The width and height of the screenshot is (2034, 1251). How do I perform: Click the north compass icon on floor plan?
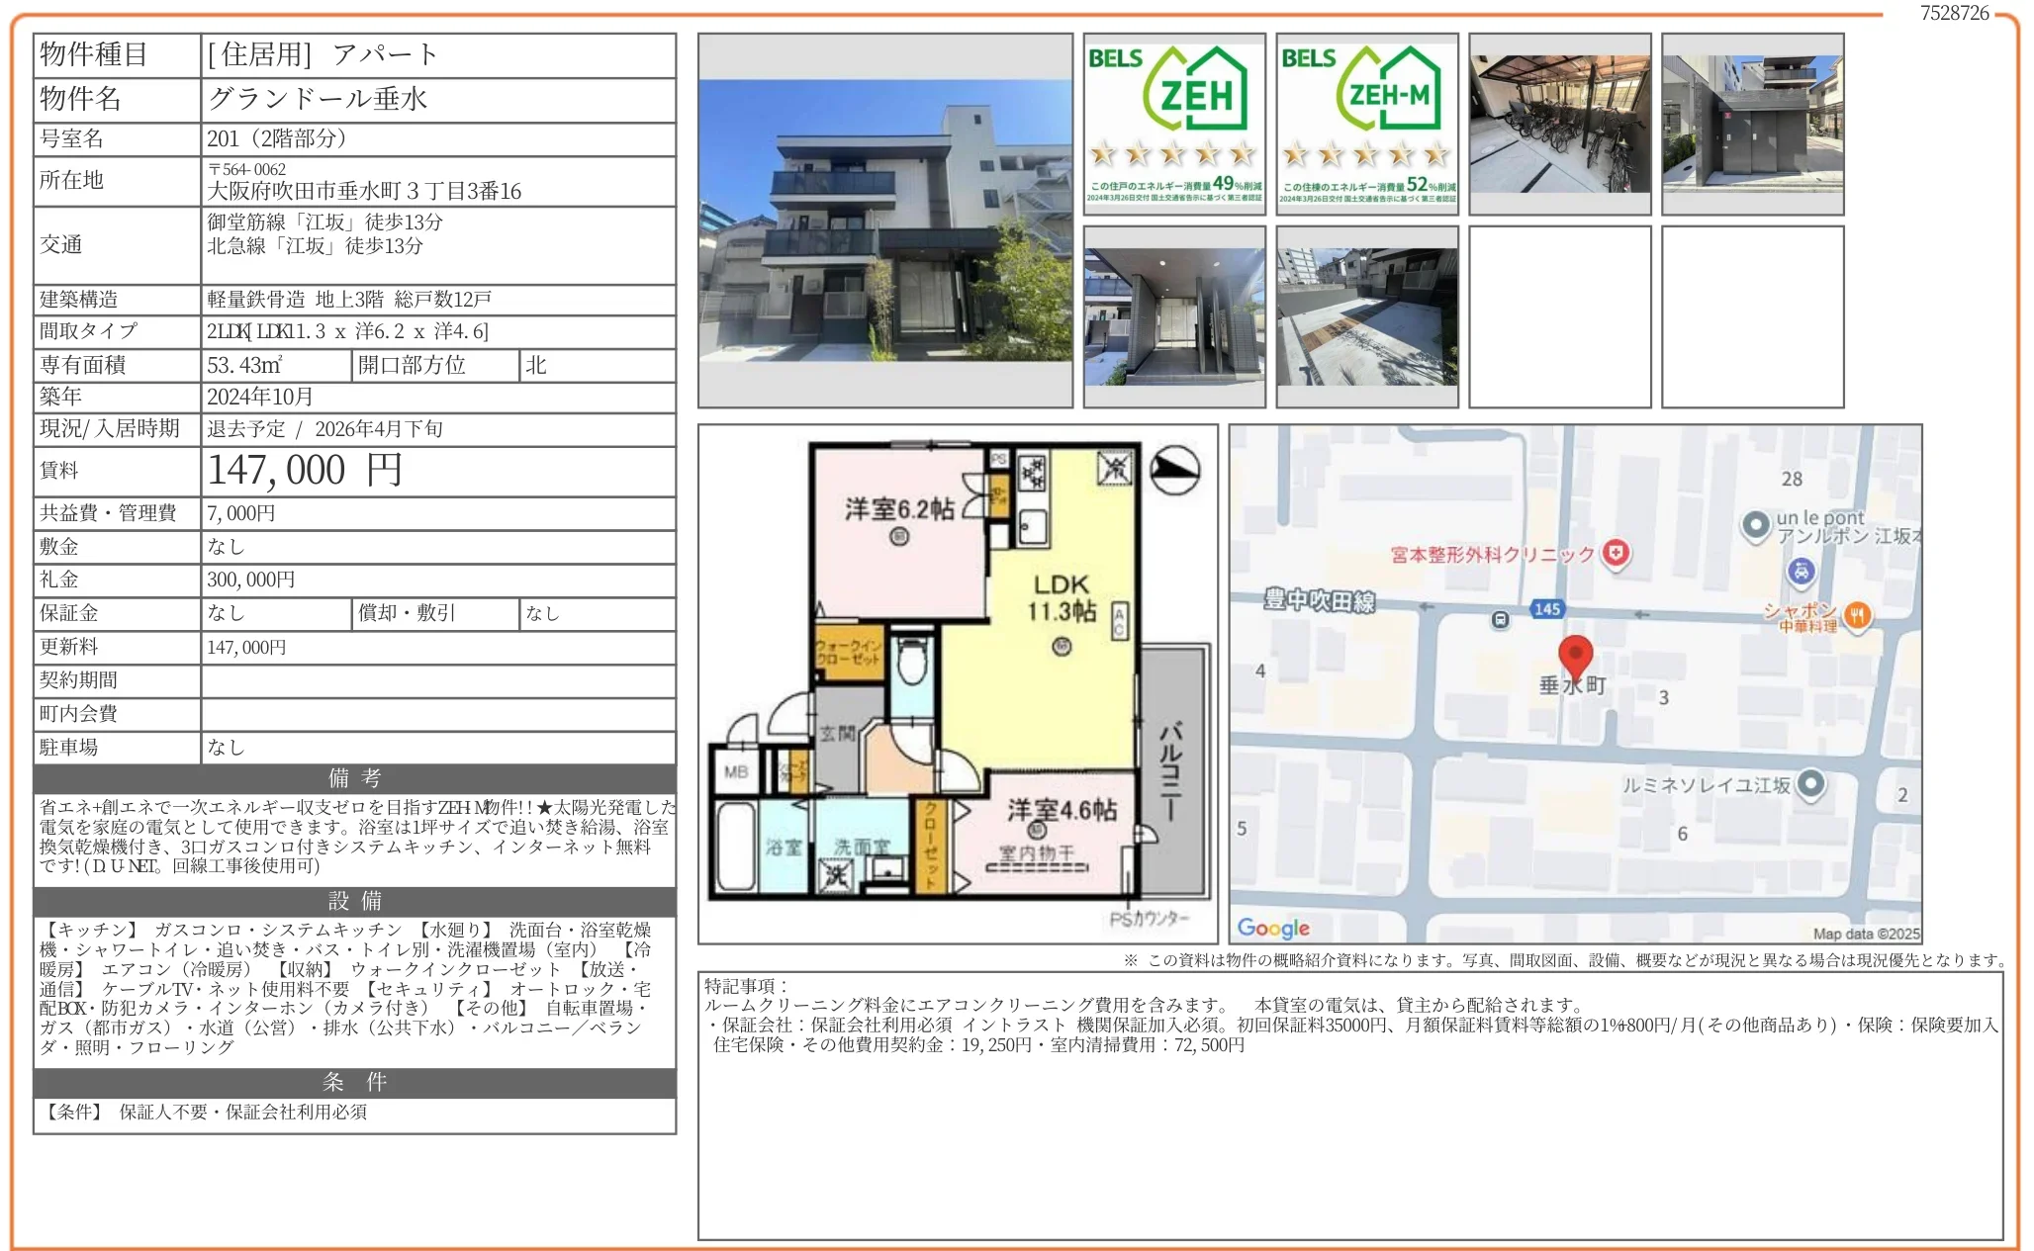1174,471
